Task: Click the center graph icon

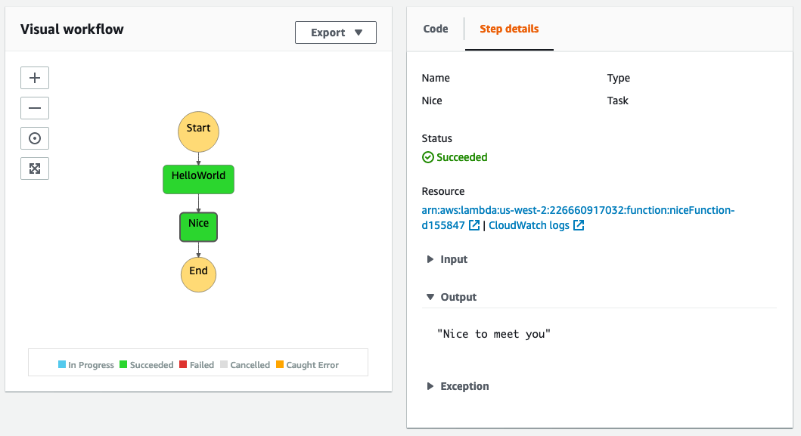Action: pos(34,138)
